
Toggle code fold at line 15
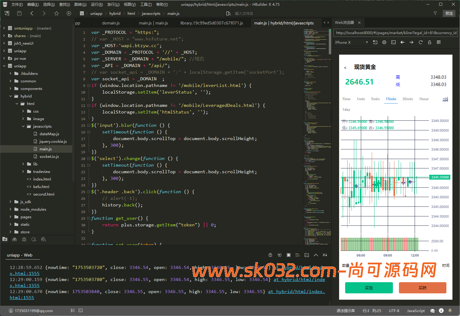pyautogui.click(x=89, y=125)
